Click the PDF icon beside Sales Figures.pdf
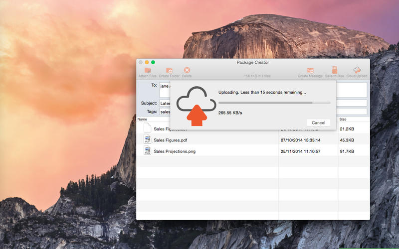Viewport: 399px width, 249px height. point(147,140)
